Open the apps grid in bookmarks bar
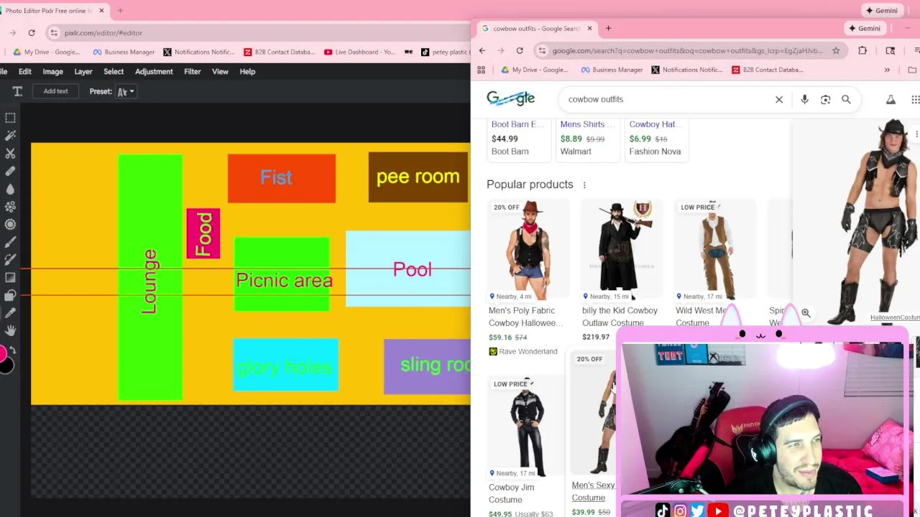This screenshot has width=920, height=517. tap(481, 70)
